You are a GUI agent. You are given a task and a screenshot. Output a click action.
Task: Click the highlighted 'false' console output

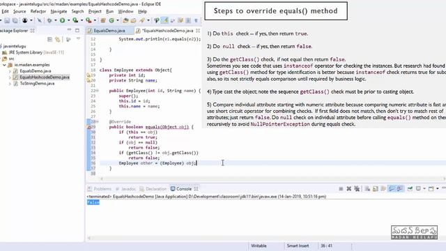[93, 202]
